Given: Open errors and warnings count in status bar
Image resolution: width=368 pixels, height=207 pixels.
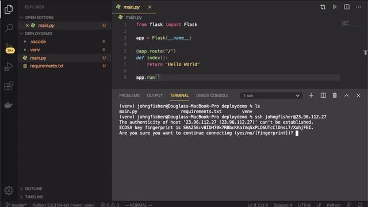Looking at the screenshot, I should (x=110, y=205).
